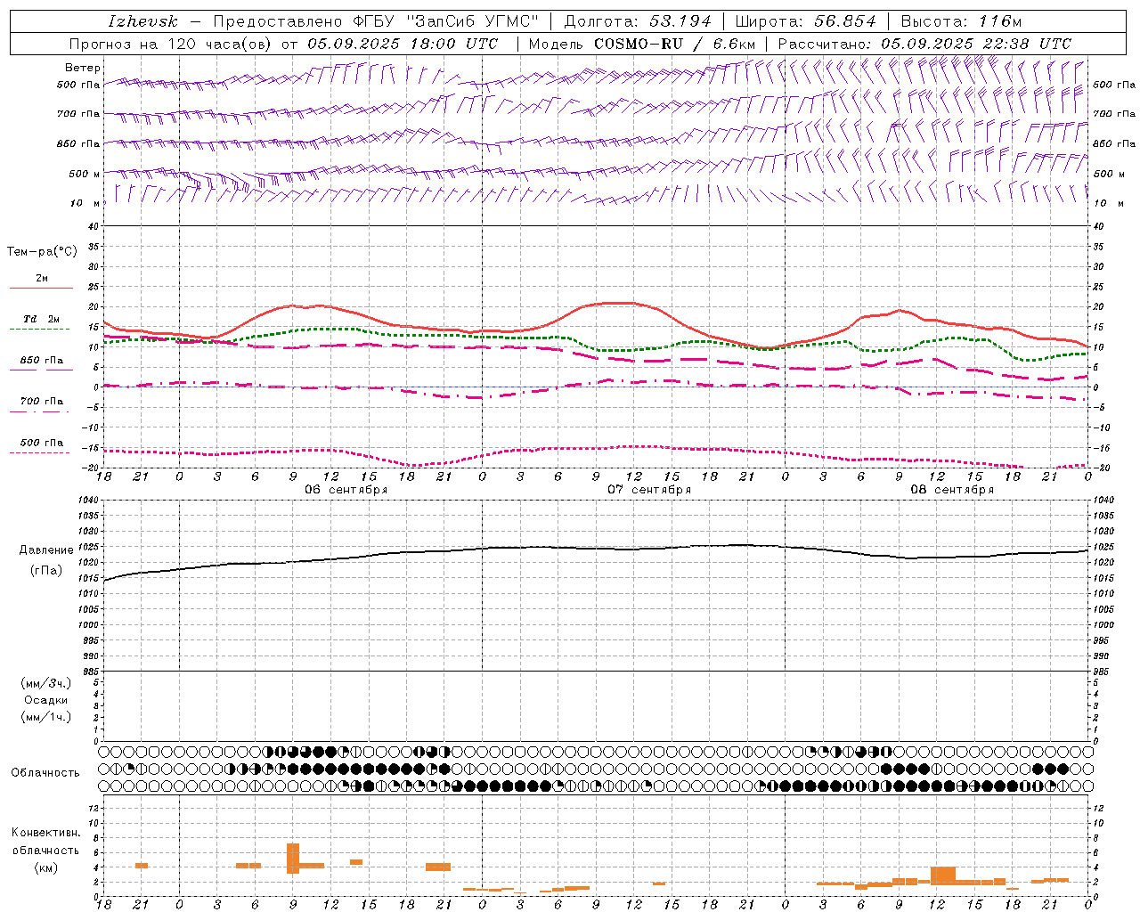Screen dimensions: 1140x912
Task: Select the 'Прогноз на 120 часа(ов)' forecast period text
Action: [x=170, y=44]
